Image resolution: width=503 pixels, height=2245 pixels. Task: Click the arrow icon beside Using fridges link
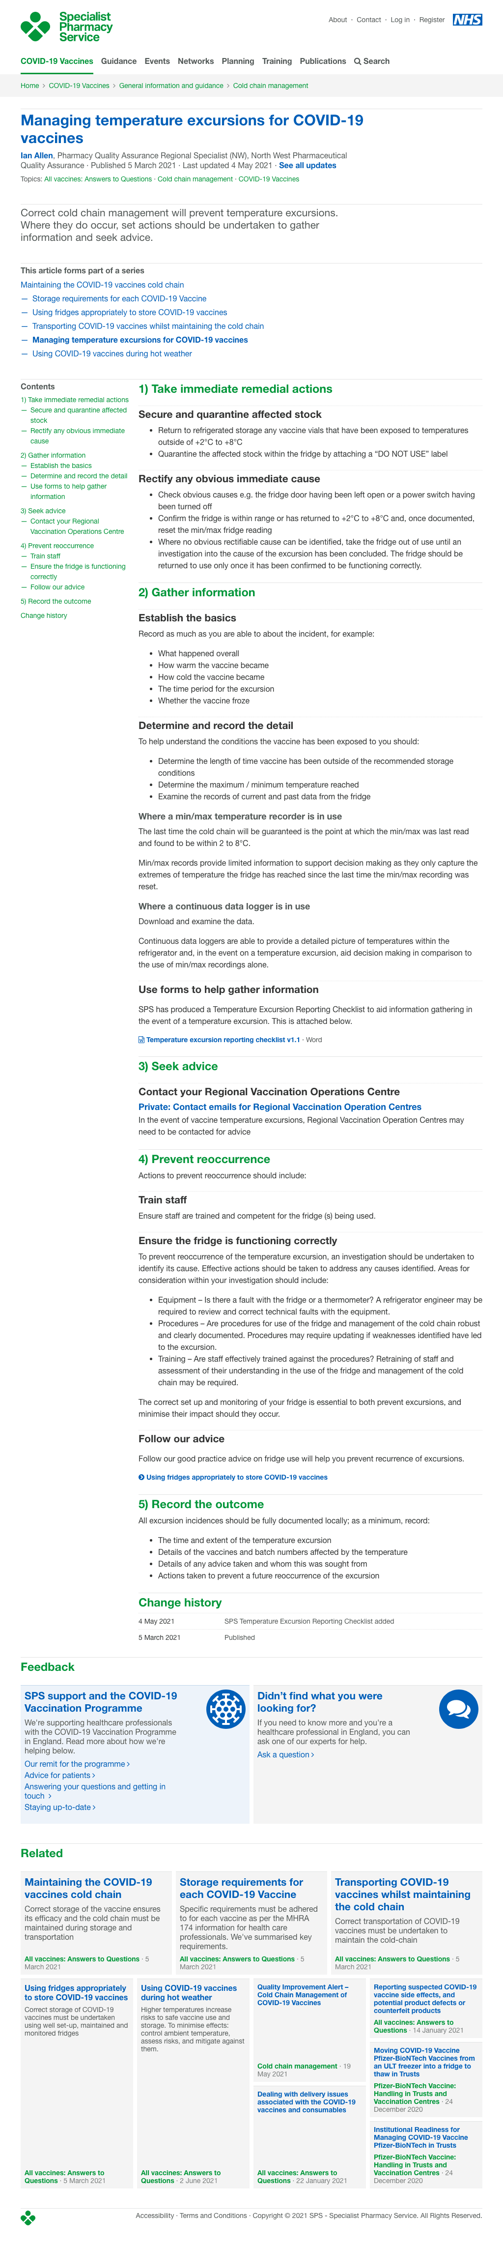142,1477
